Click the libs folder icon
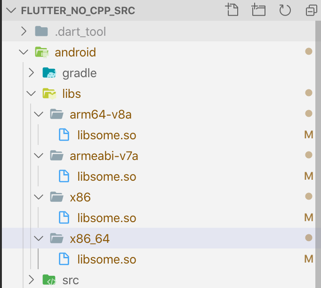321x288 pixels. pyautogui.click(x=49, y=94)
